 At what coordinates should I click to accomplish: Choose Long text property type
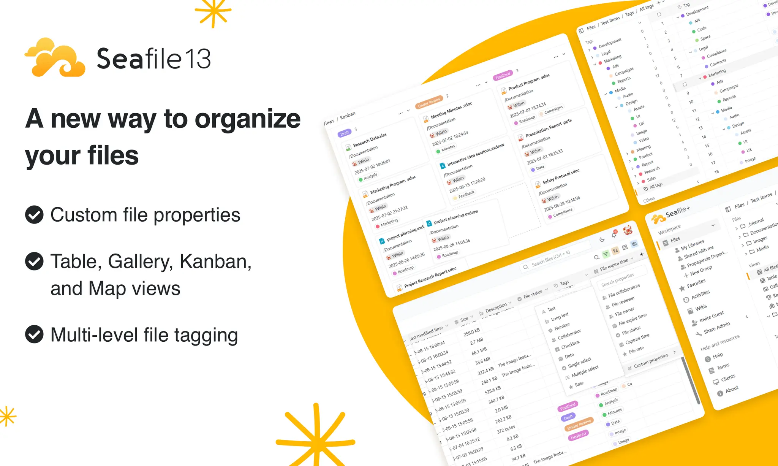557,317
